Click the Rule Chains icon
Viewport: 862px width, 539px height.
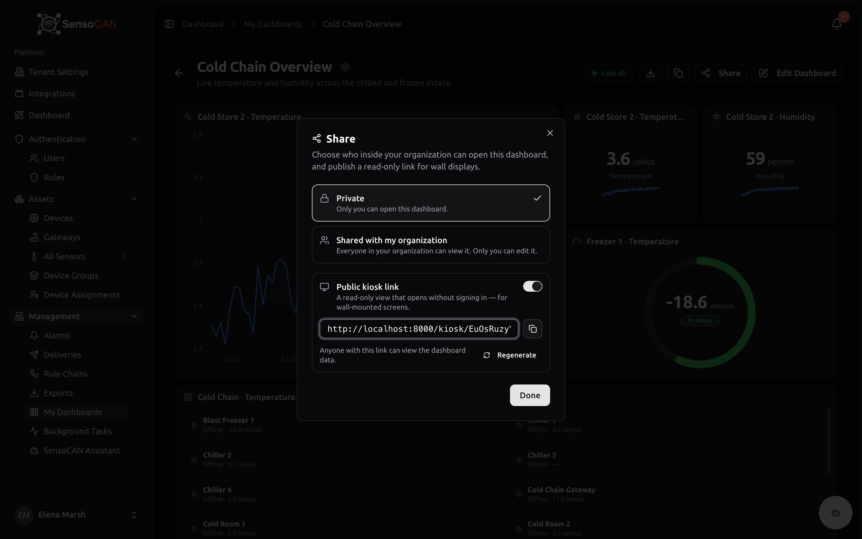(34, 374)
